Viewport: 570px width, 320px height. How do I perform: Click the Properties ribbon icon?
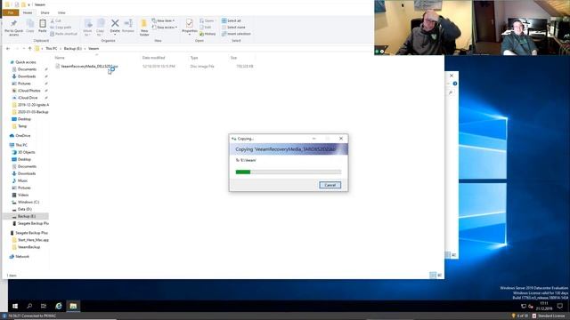190,24
